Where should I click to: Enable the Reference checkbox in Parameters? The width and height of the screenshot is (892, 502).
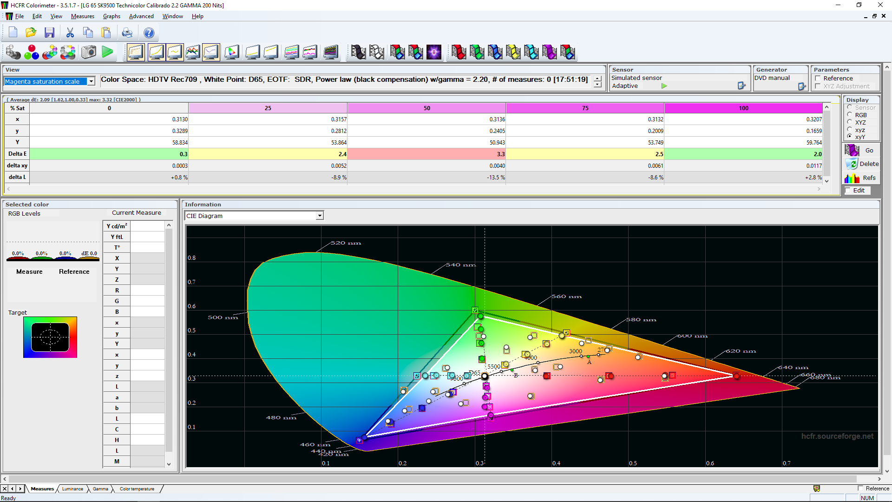[818, 79]
